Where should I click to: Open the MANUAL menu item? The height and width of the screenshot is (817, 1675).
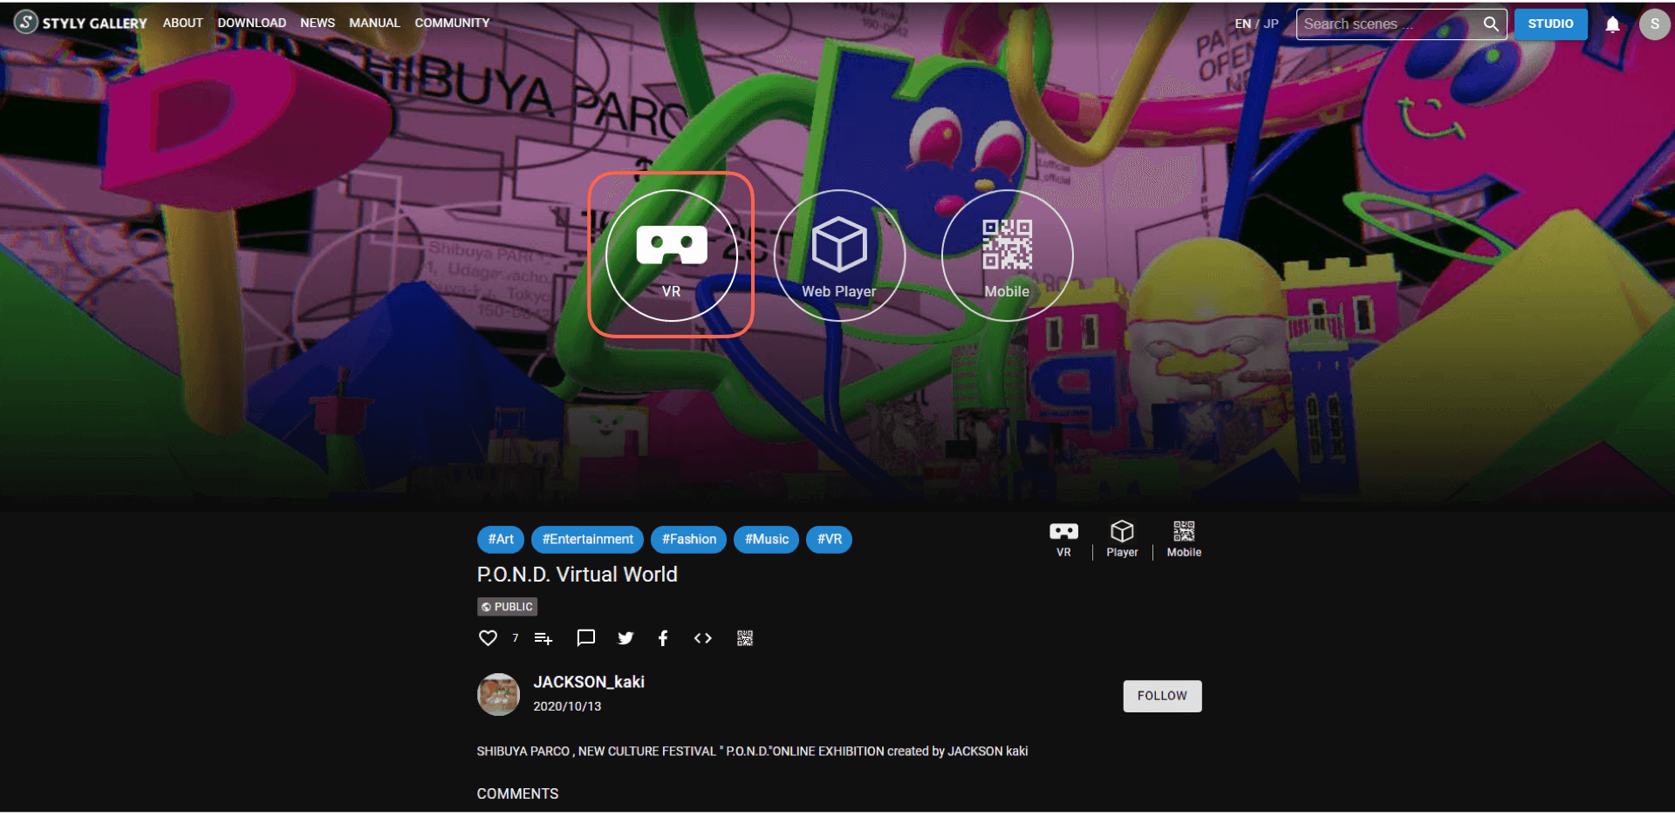(374, 23)
